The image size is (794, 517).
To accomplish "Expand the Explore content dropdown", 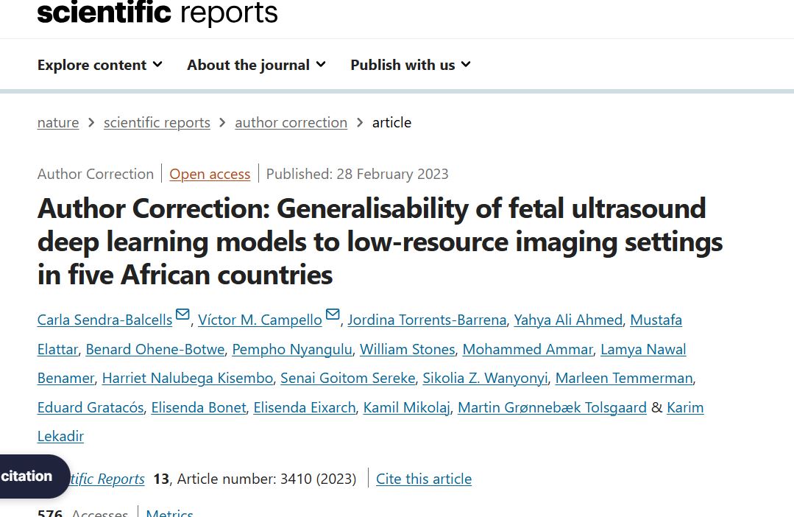I will [100, 65].
